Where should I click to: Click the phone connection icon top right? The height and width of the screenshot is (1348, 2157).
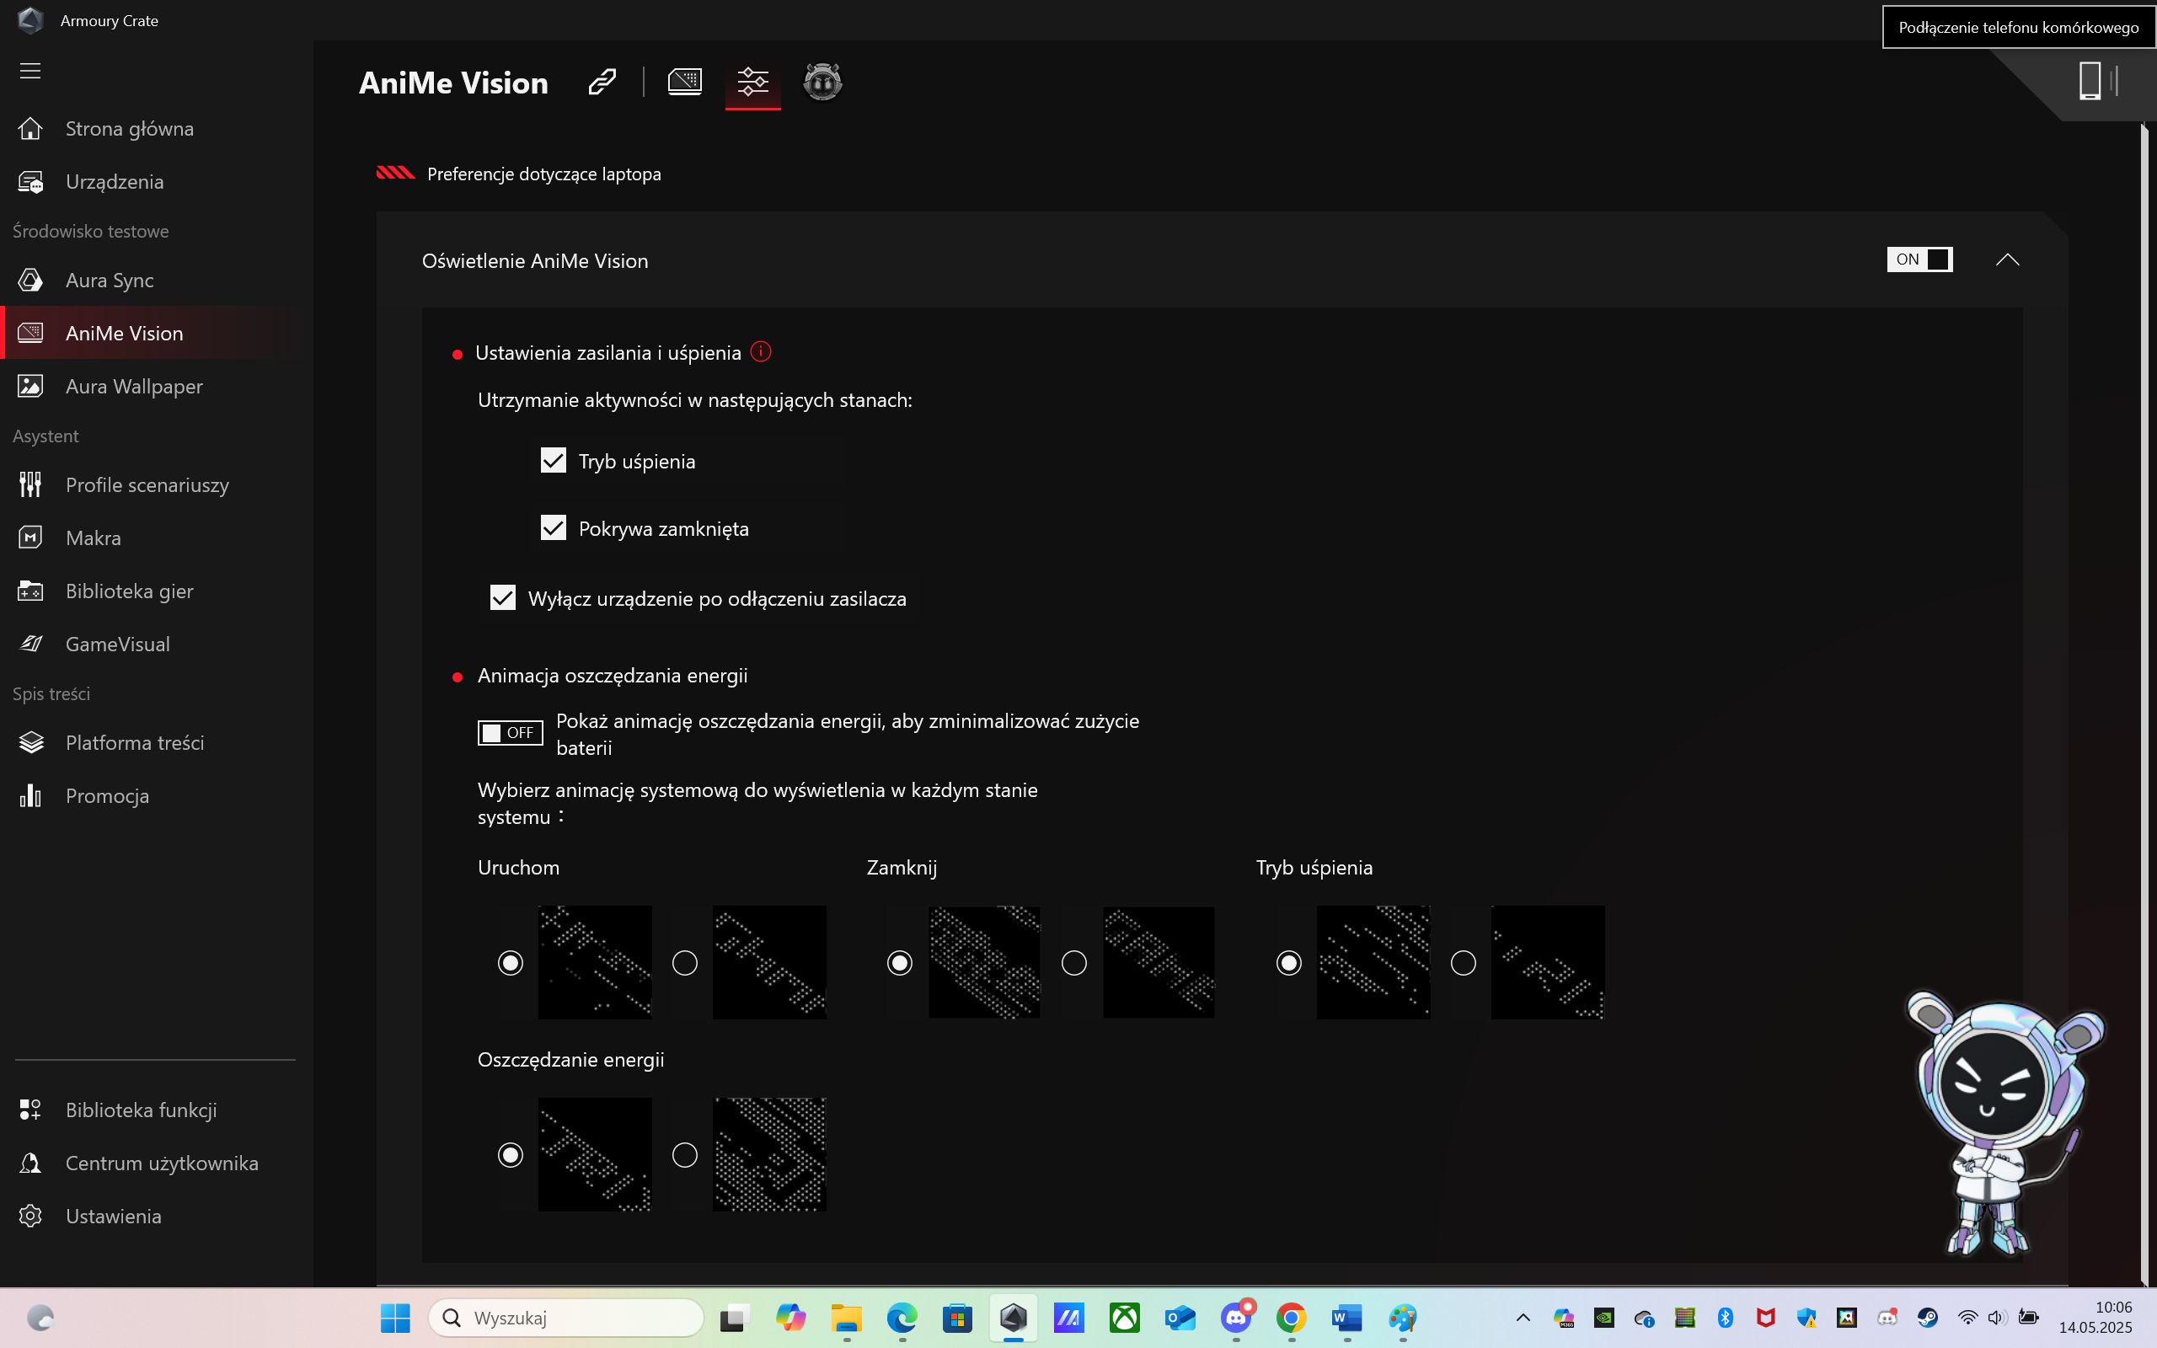click(x=2090, y=80)
